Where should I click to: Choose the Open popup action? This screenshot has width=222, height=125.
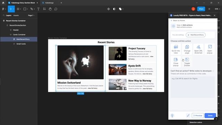[210, 49]
